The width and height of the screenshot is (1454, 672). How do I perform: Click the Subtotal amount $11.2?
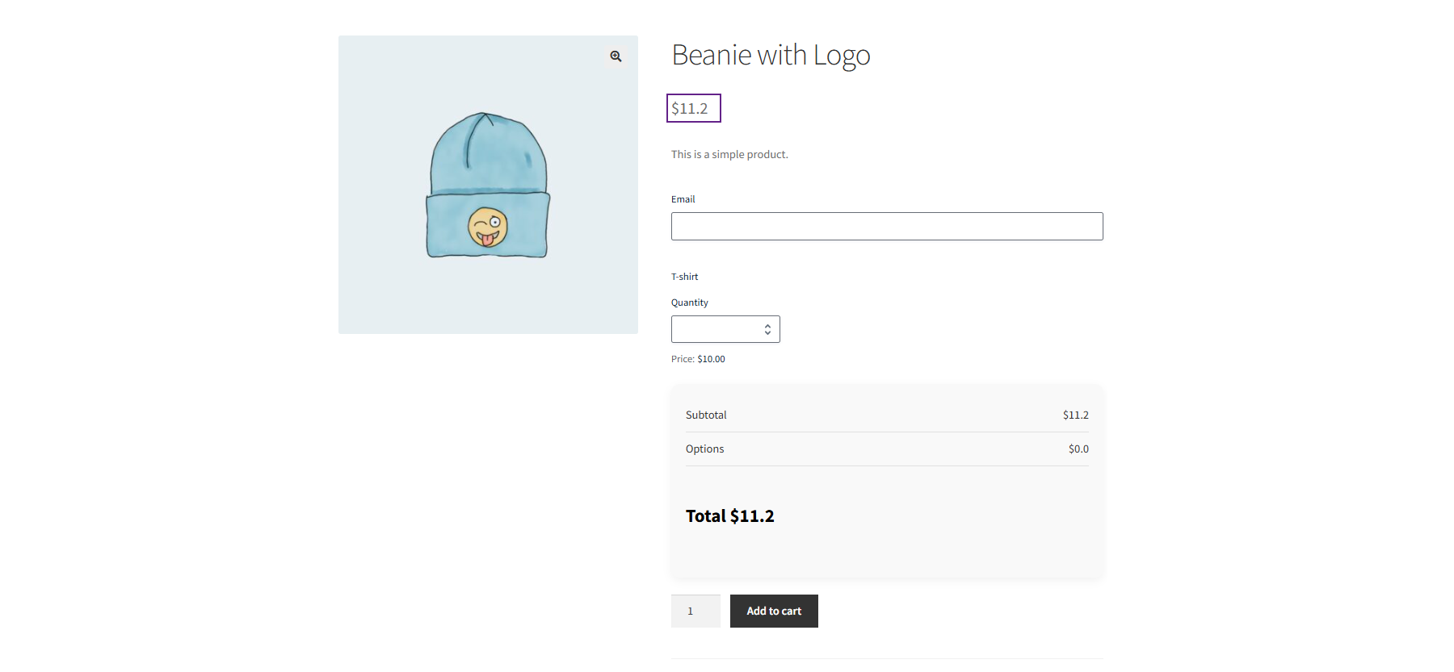(x=1076, y=415)
